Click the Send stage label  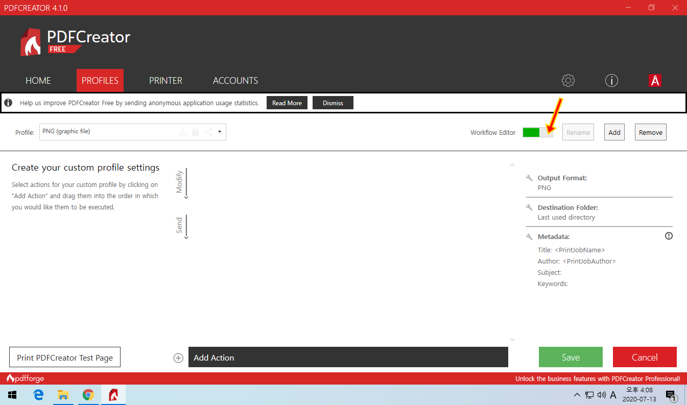point(179,225)
